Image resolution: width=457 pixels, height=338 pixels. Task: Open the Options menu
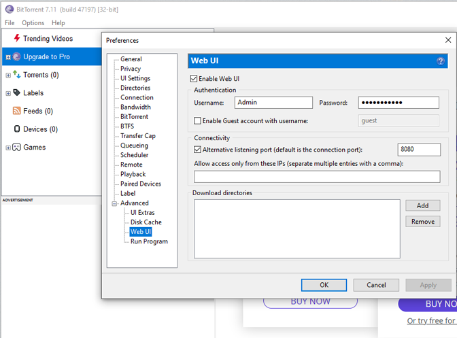33,22
